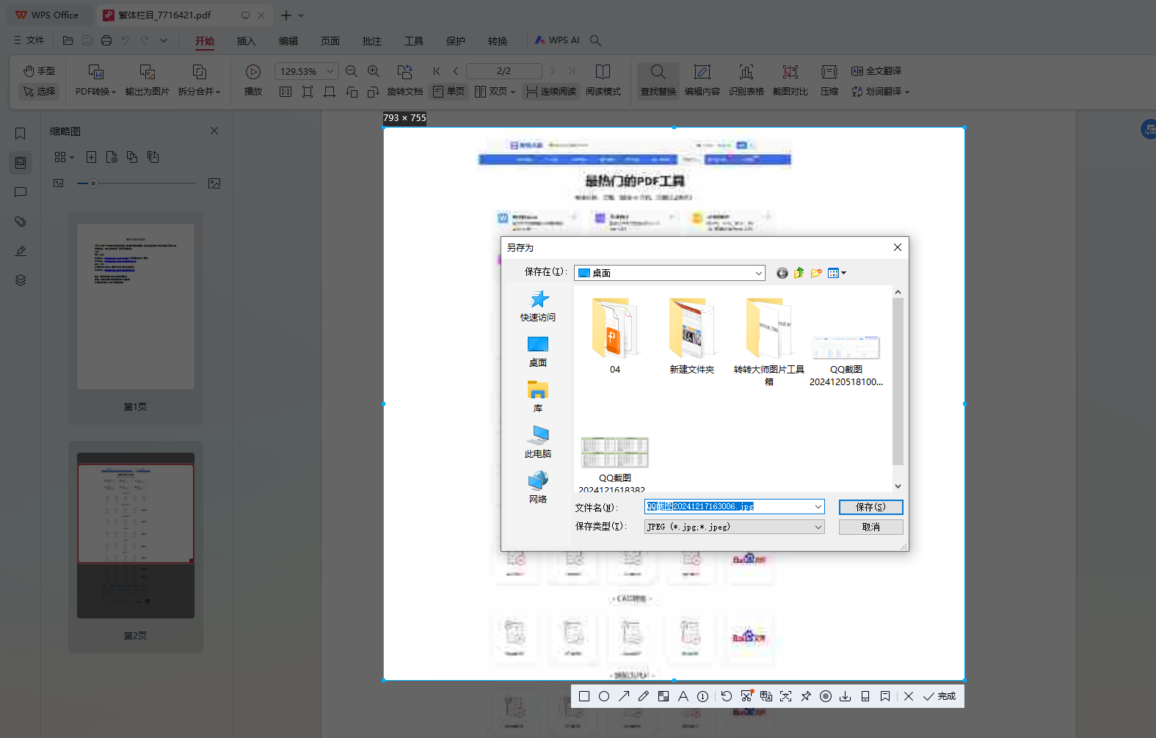1156x738 pixels.
Task: Open the 双页 view dropdown
Action: coord(495,91)
